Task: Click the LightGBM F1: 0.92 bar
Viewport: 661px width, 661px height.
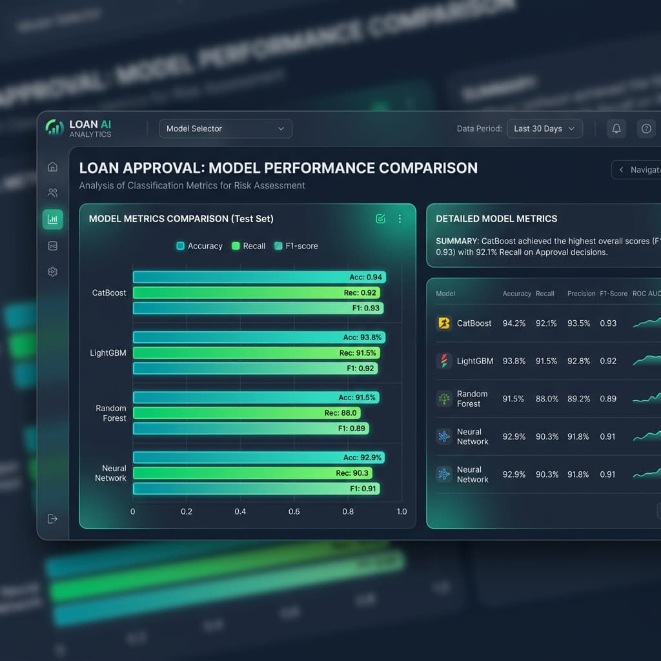Action: click(256, 369)
